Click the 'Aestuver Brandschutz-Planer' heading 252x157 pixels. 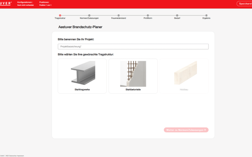click(80, 27)
